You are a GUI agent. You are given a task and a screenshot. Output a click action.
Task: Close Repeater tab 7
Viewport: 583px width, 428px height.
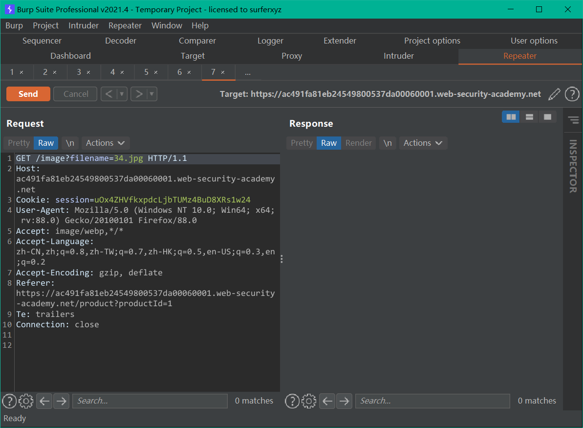click(x=223, y=72)
